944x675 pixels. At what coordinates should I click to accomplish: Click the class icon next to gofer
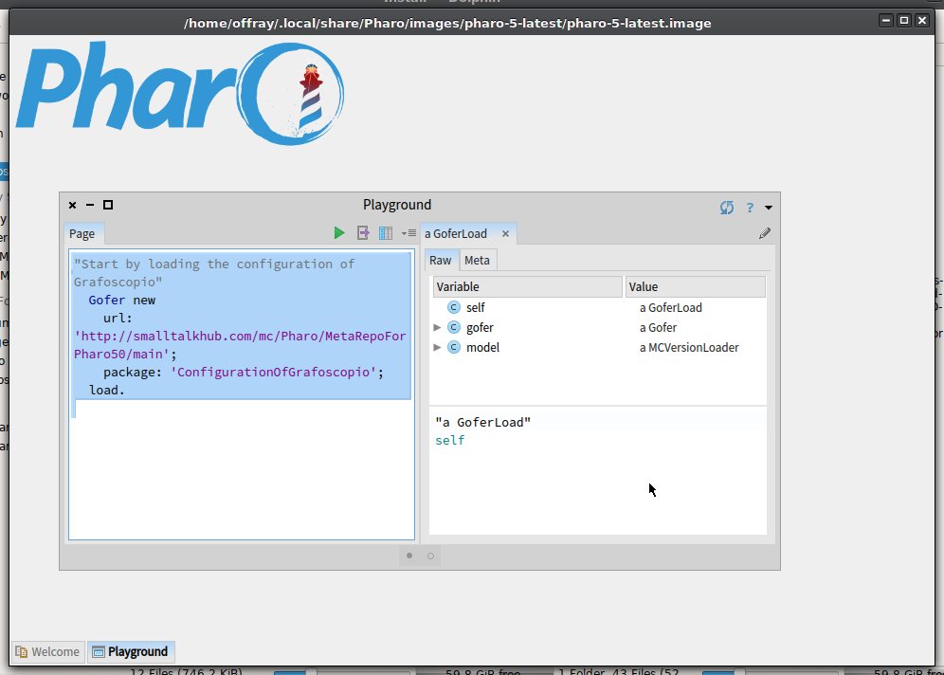454,328
